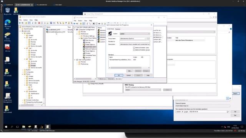This screenshot has height=138, width=246.
Task: Click the Back arrow in Active Directory toolbar
Action: pos(20,23)
